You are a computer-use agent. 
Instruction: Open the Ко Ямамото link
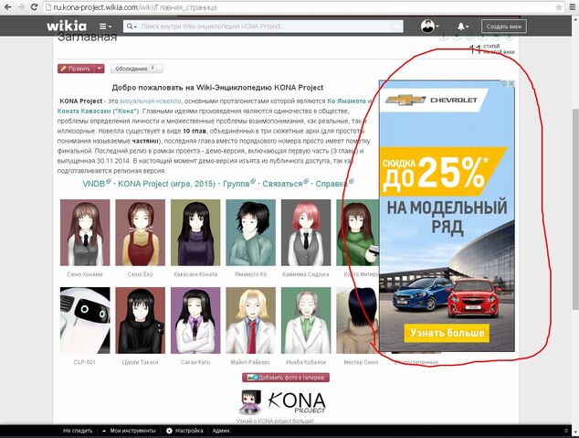tap(346, 101)
